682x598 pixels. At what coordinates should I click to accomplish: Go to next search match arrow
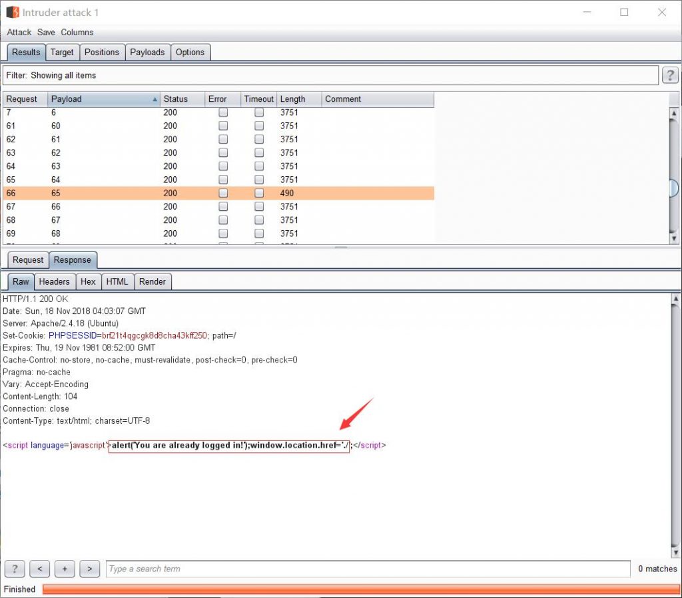tap(90, 569)
